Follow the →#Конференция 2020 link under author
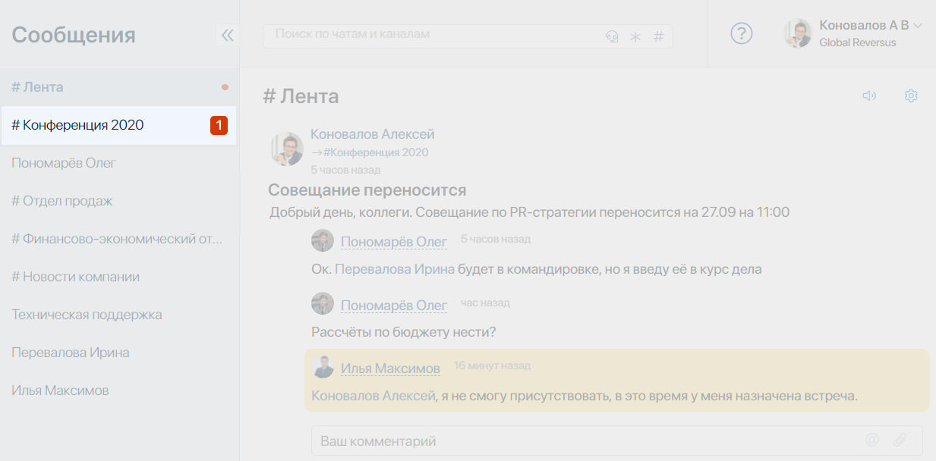This screenshot has width=936, height=461. point(369,152)
